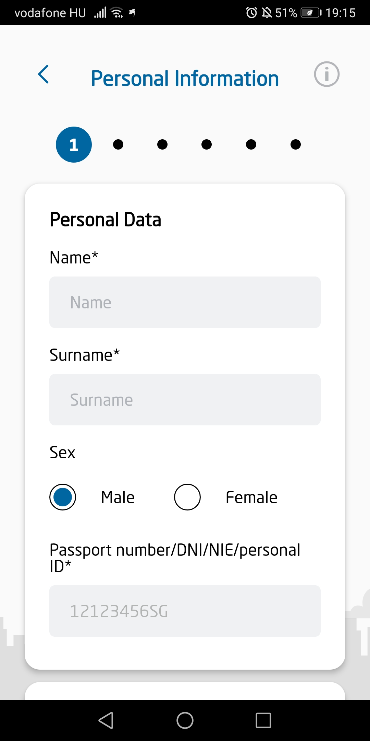This screenshot has height=741, width=370.
Task: Go to the fourth step dot
Action: click(207, 144)
